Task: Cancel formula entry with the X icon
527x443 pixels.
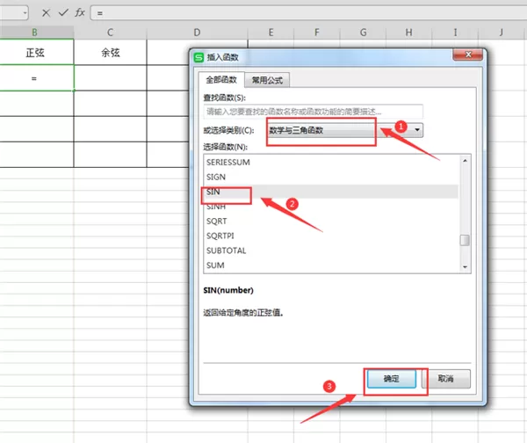Action: coord(46,13)
